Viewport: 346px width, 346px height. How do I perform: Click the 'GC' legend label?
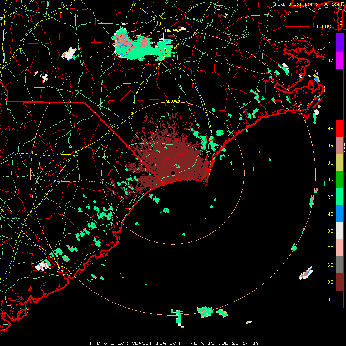pyautogui.click(x=330, y=265)
